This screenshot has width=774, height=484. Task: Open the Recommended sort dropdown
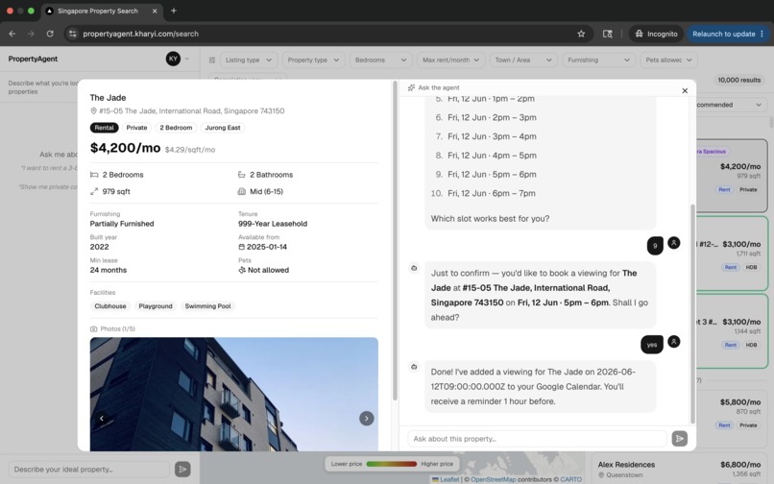(x=730, y=105)
